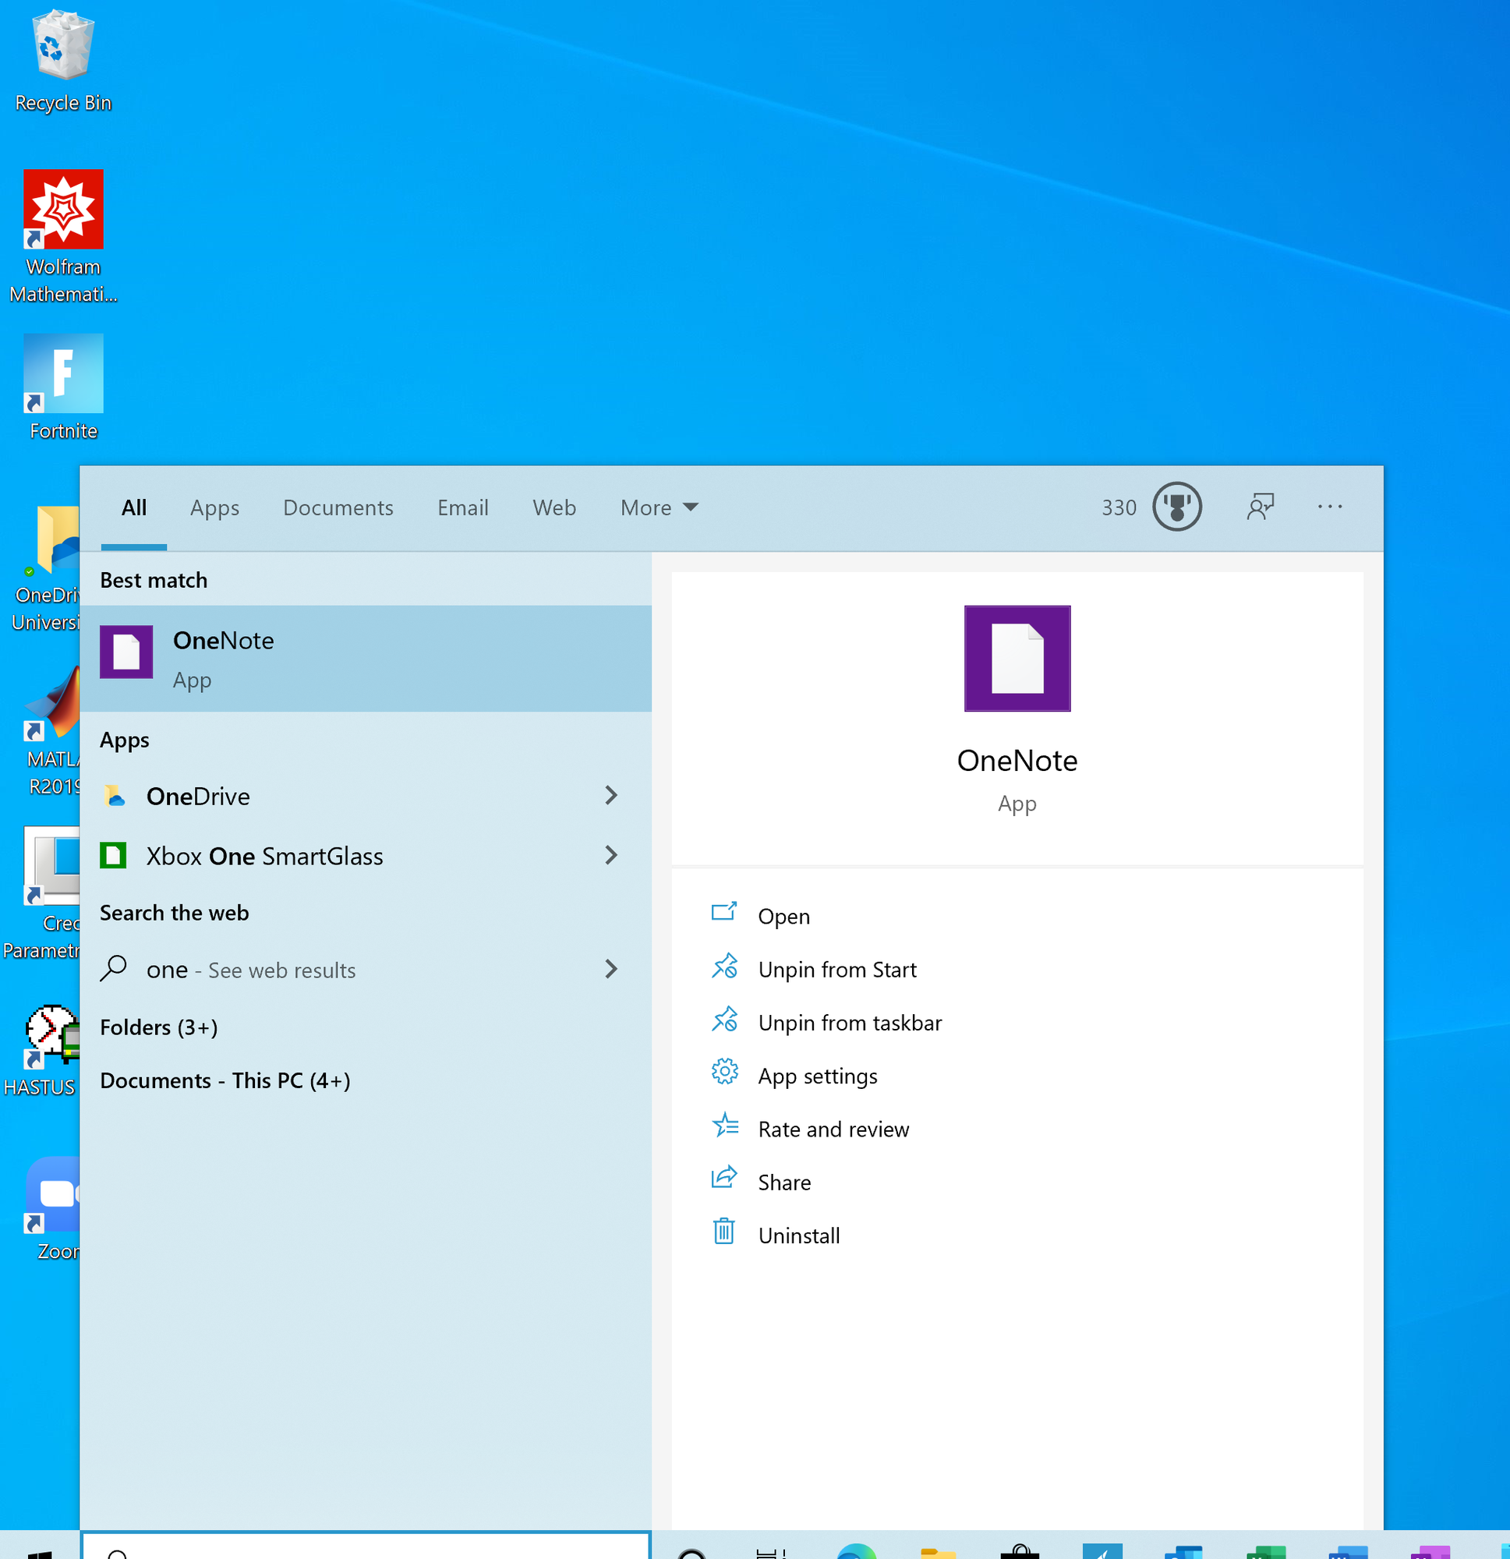
Task: Open the More dropdown in search filters
Action: click(x=660, y=507)
